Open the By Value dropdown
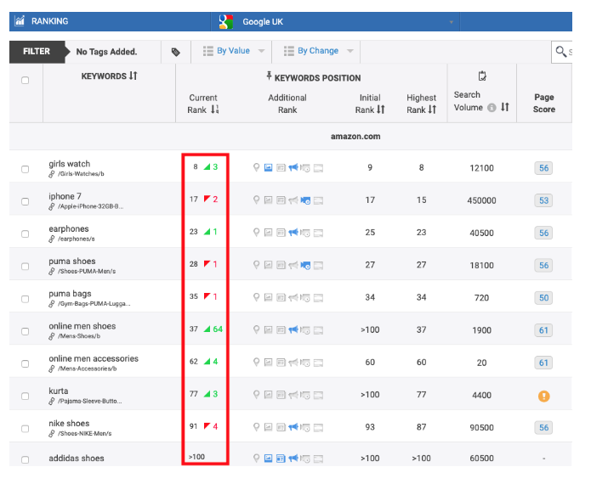591x484 pixels. coord(234,51)
